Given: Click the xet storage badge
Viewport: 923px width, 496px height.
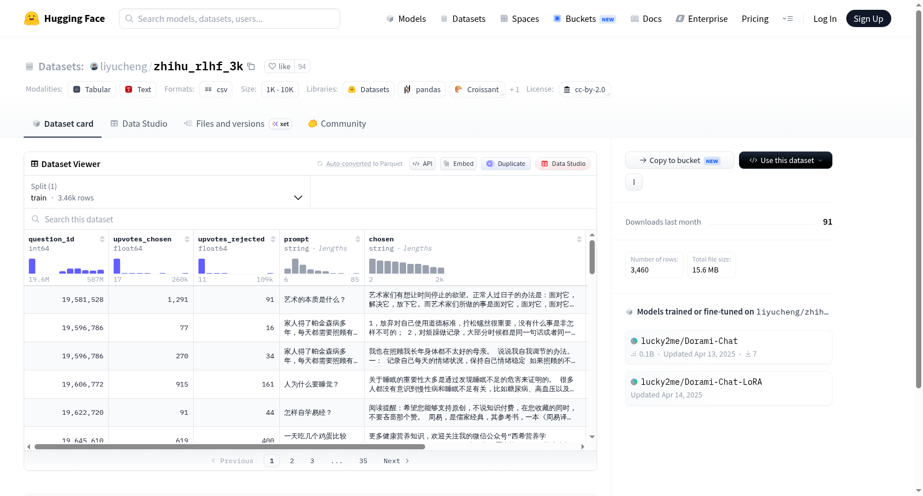Looking at the screenshot, I should [281, 124].
